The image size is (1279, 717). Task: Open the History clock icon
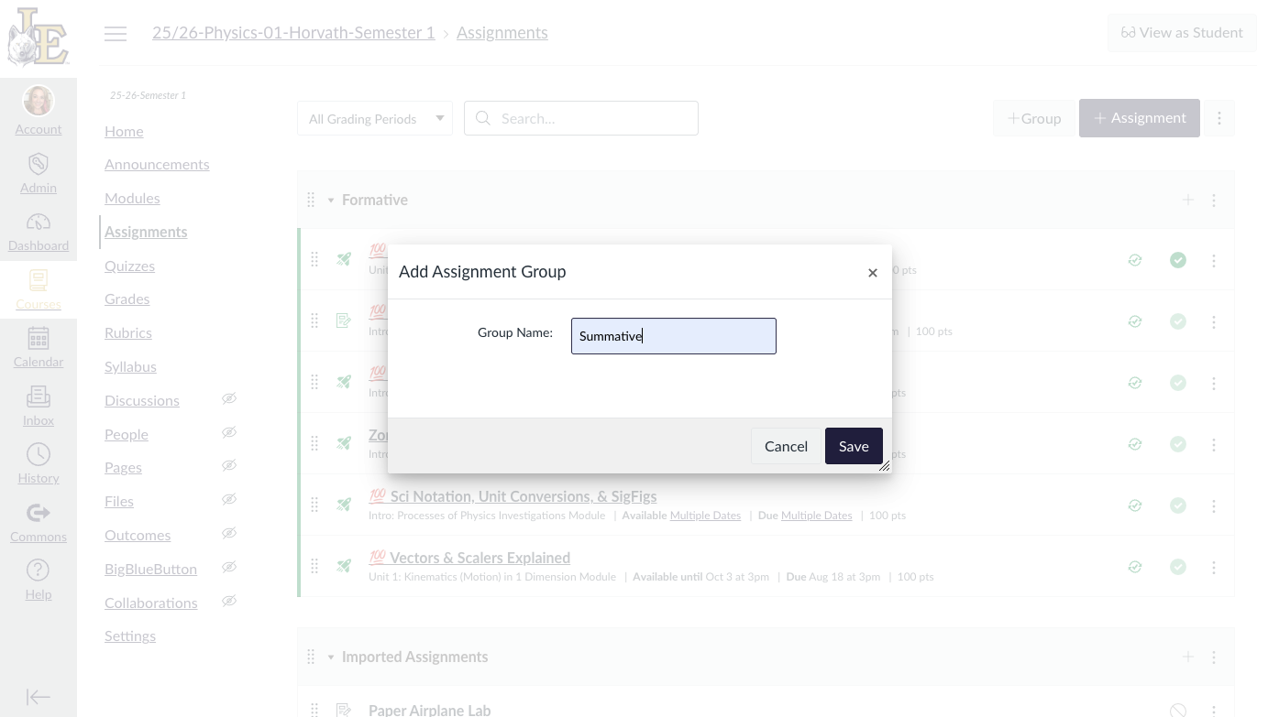pyautogui.click(x=39, y=454)
